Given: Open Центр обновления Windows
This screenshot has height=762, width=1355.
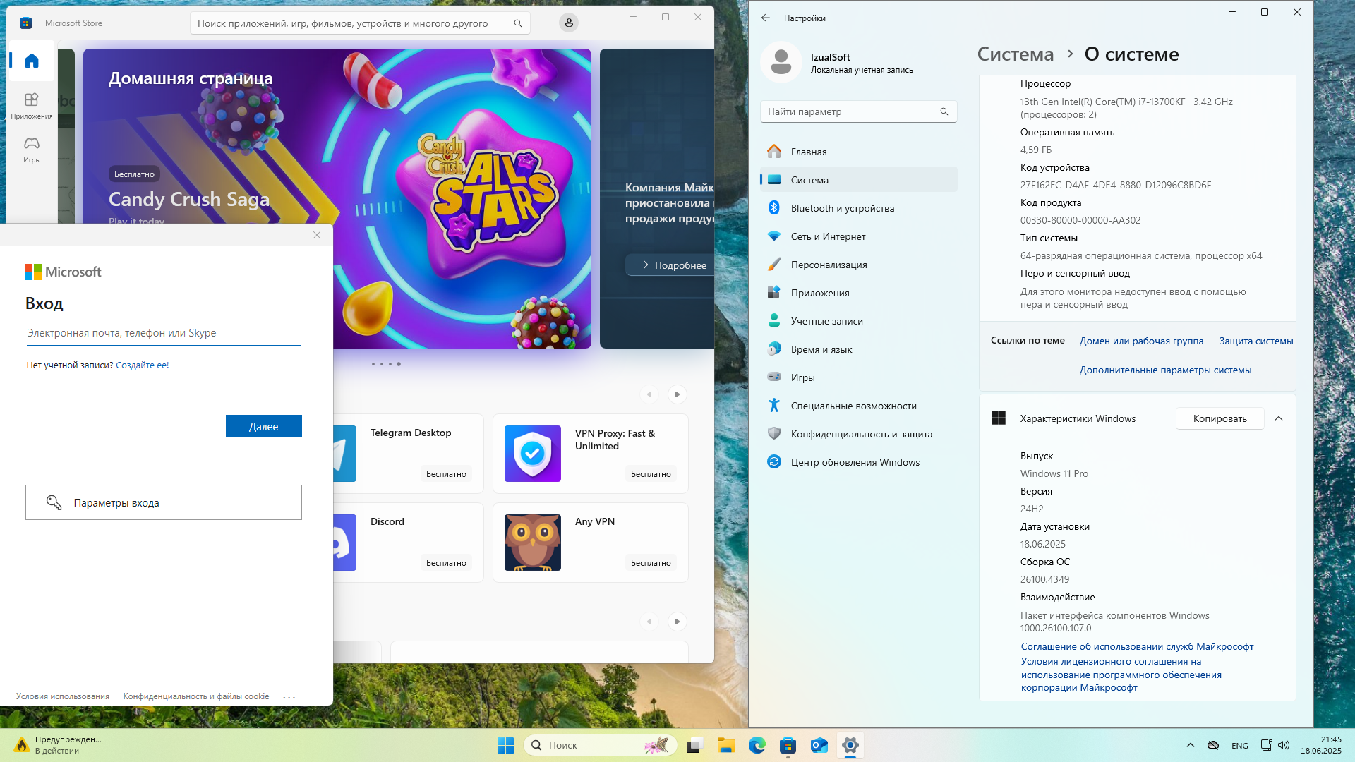Looking at the screenshot, I should click(858, 462).
